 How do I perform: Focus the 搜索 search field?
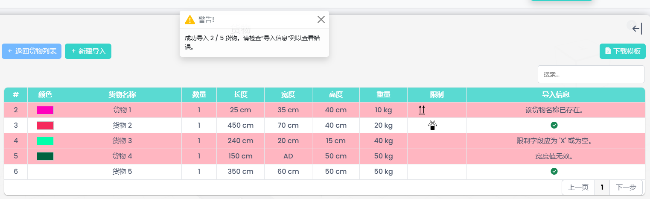(x=591, y=74)
